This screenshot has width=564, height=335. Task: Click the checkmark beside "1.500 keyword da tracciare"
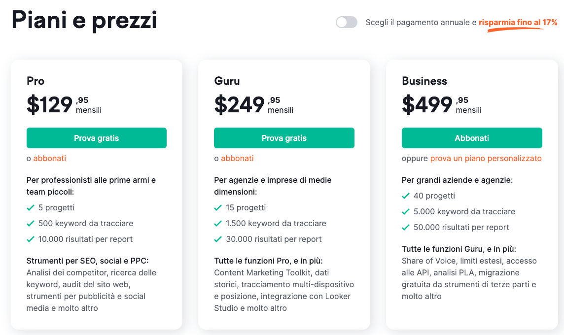tap(217, 223)
